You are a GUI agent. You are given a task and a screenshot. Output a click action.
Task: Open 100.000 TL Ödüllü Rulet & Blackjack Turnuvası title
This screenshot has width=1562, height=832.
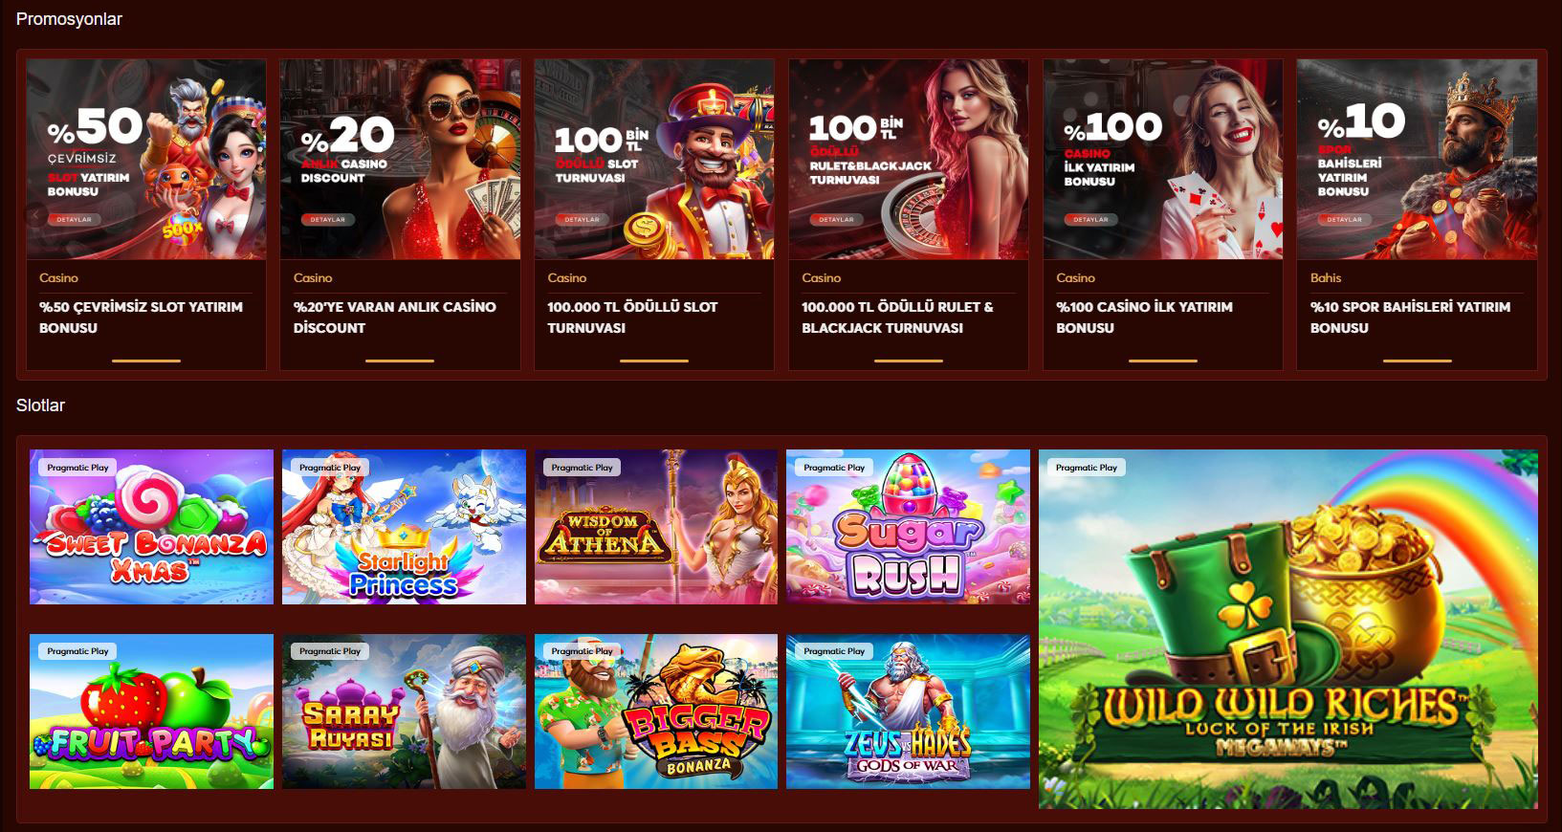tap(897, 317)
